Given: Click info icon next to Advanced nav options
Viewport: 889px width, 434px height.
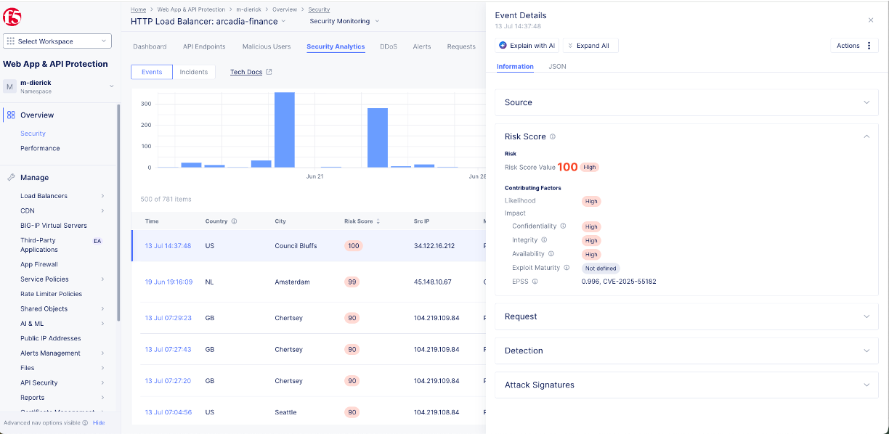Looking at the screenshot, I should coord(85,422).
